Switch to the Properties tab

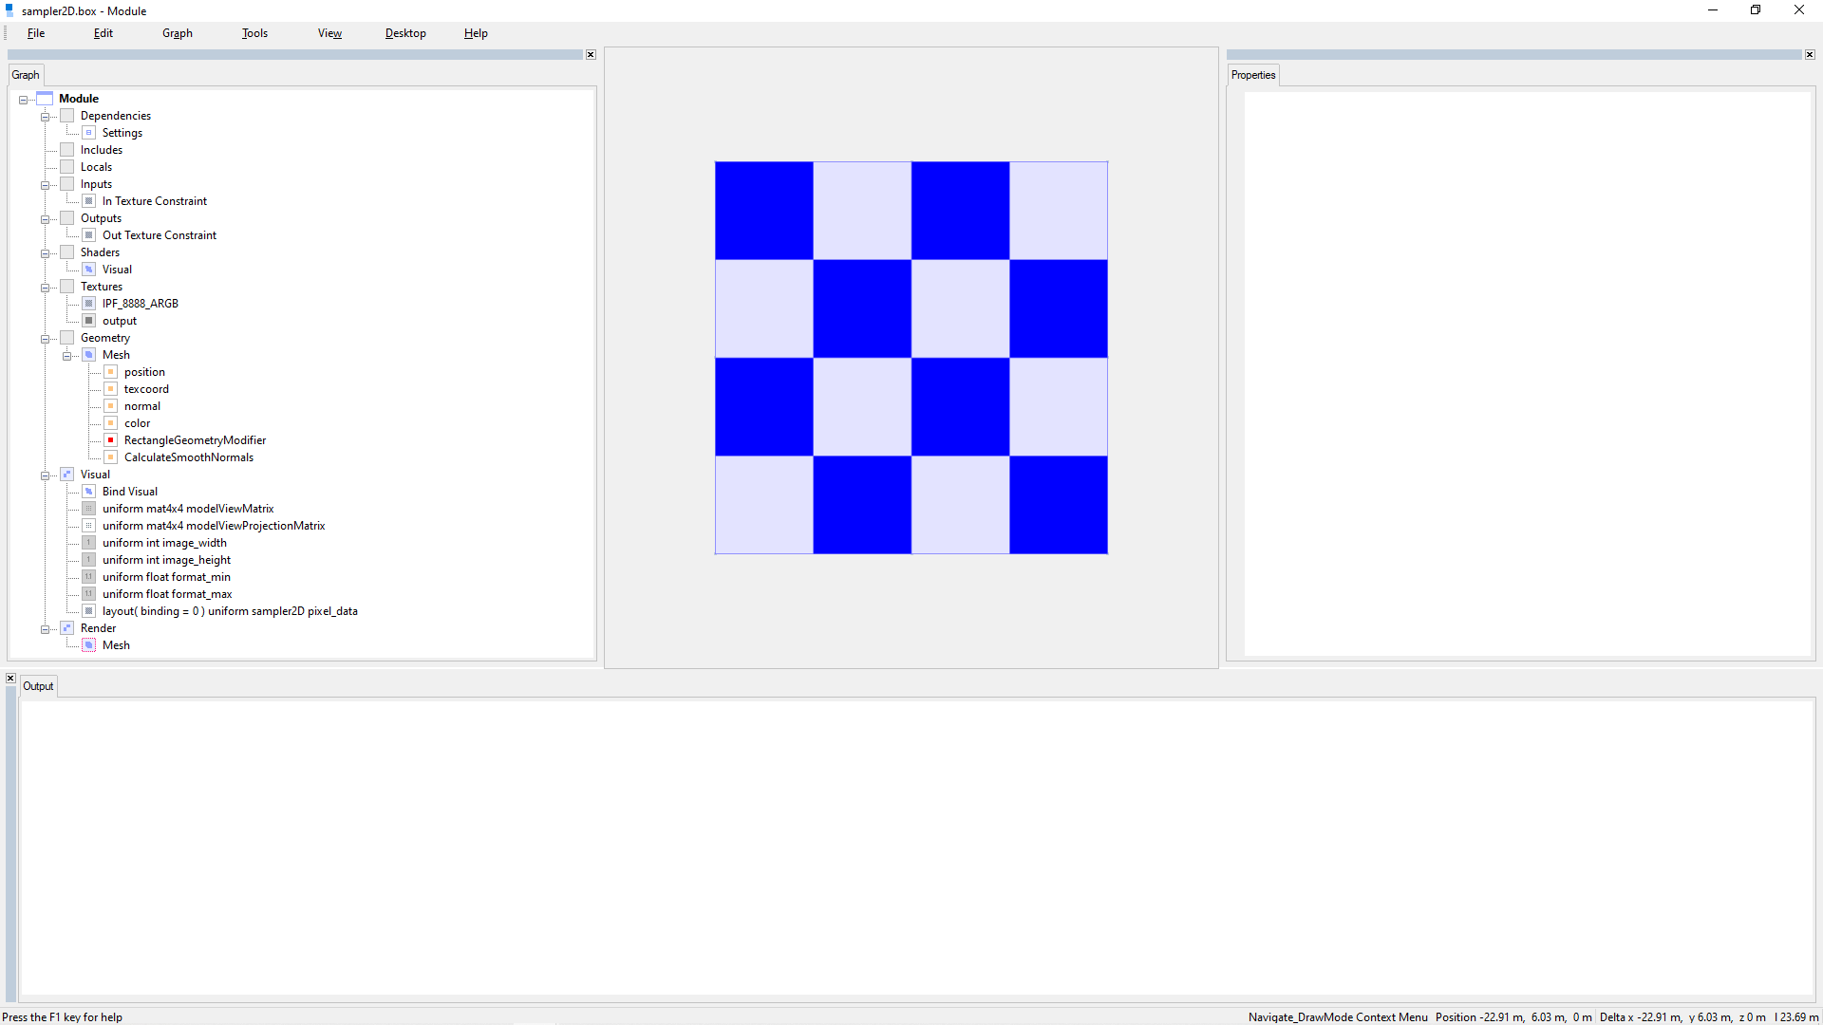click(x=1253, y=75)
